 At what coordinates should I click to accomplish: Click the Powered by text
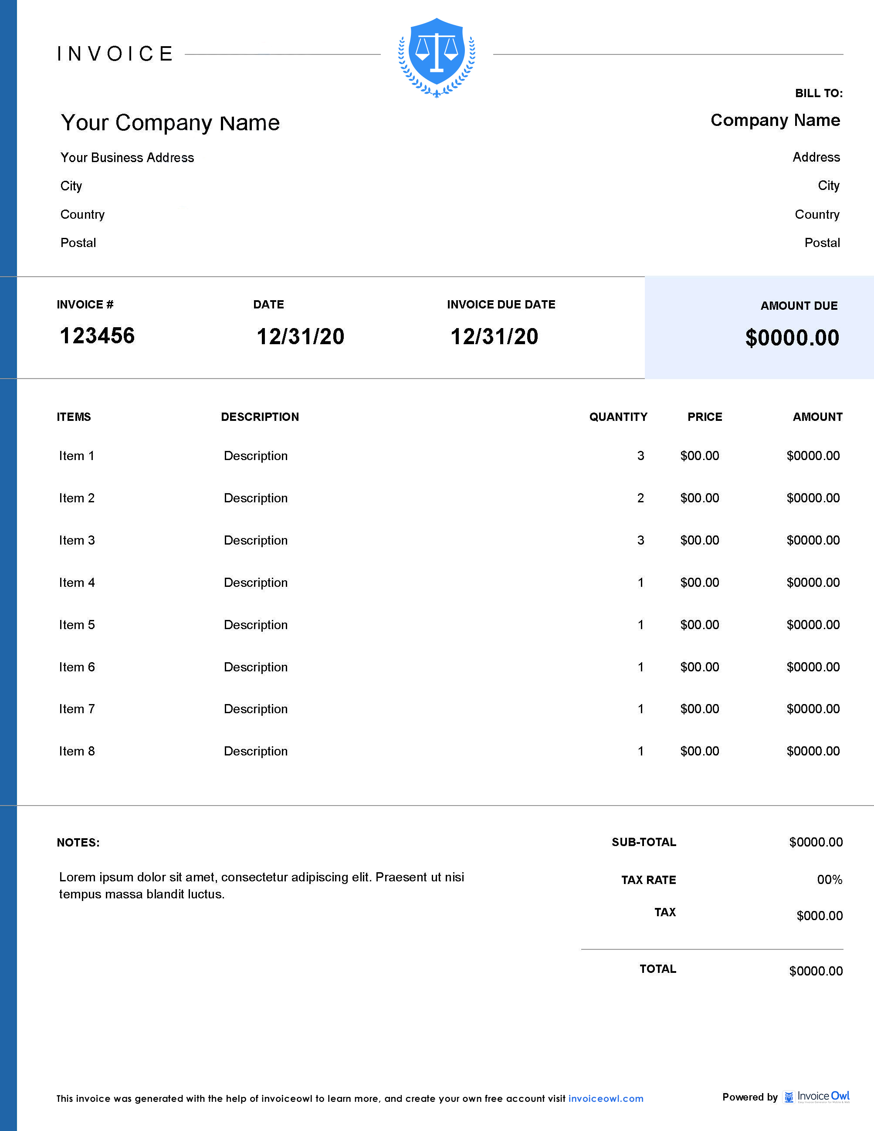(x=750, y=1097)
